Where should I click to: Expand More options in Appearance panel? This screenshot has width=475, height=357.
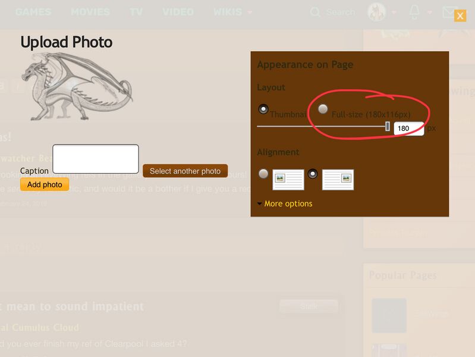tap(285, 203)
